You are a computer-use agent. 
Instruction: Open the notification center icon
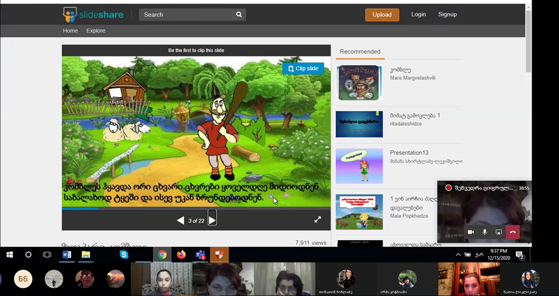point(520,255)
